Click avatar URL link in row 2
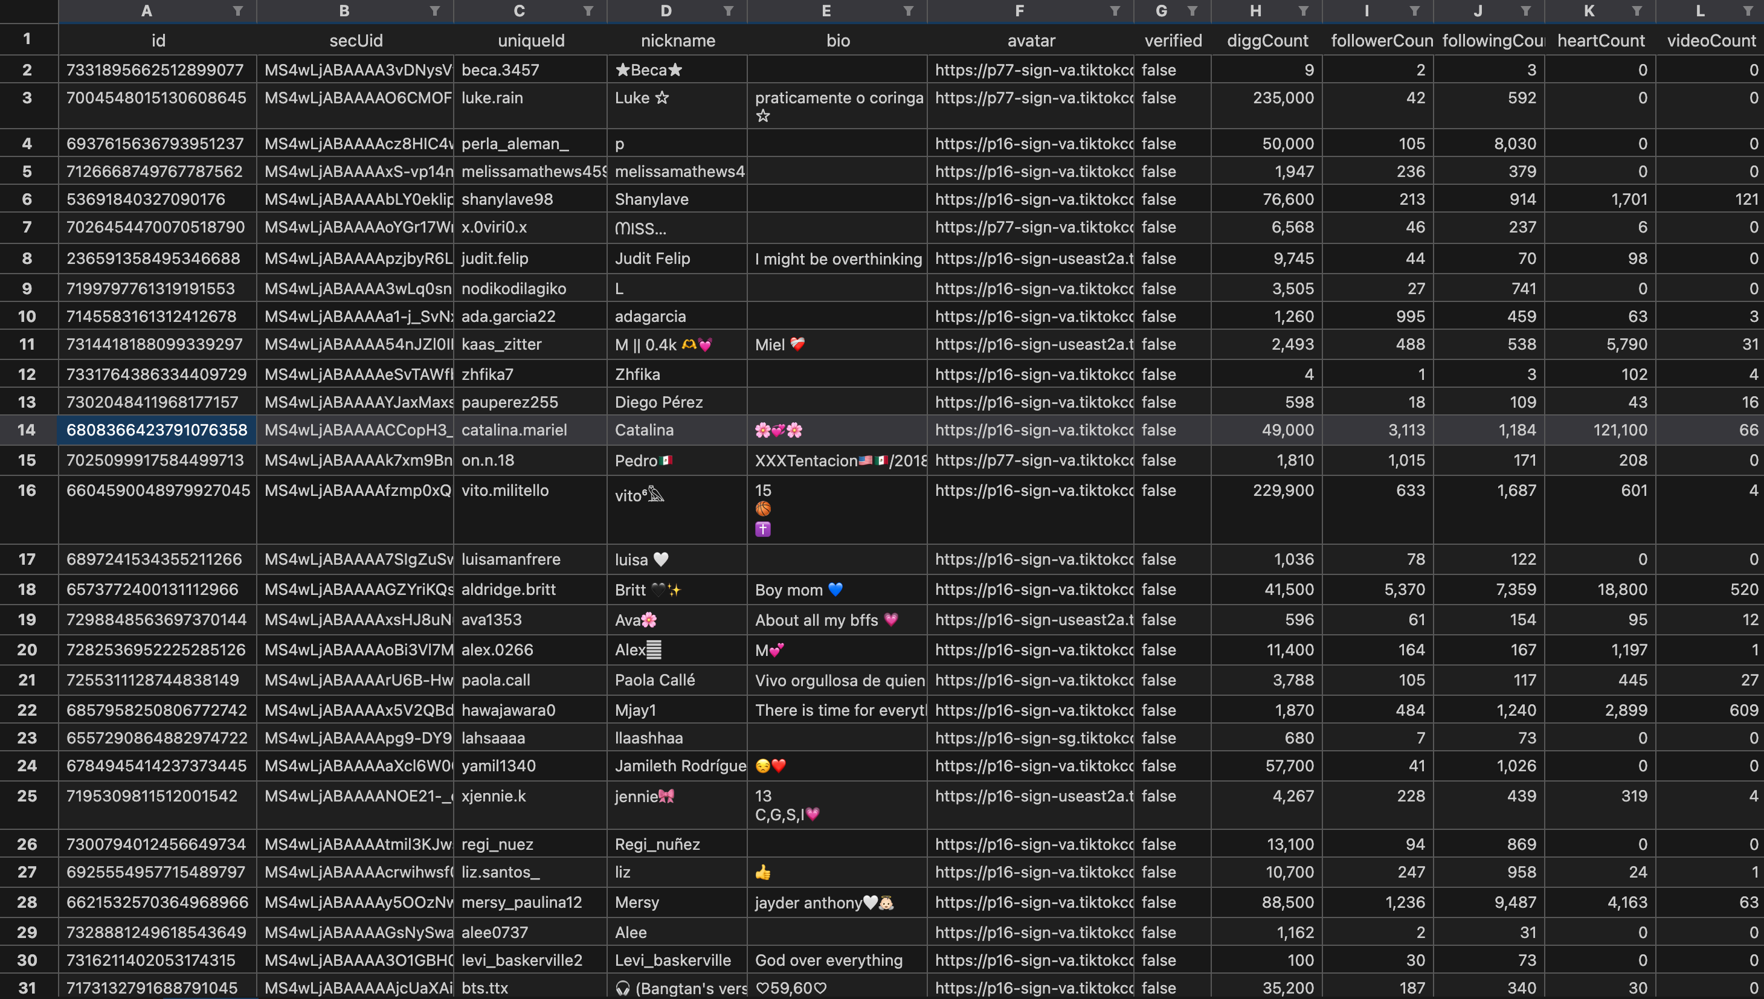Screen dimensions: 1764x999 (x=1033, y=70)
